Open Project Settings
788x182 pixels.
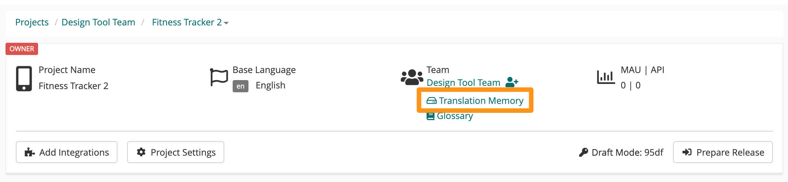click(x=176, y=152)
